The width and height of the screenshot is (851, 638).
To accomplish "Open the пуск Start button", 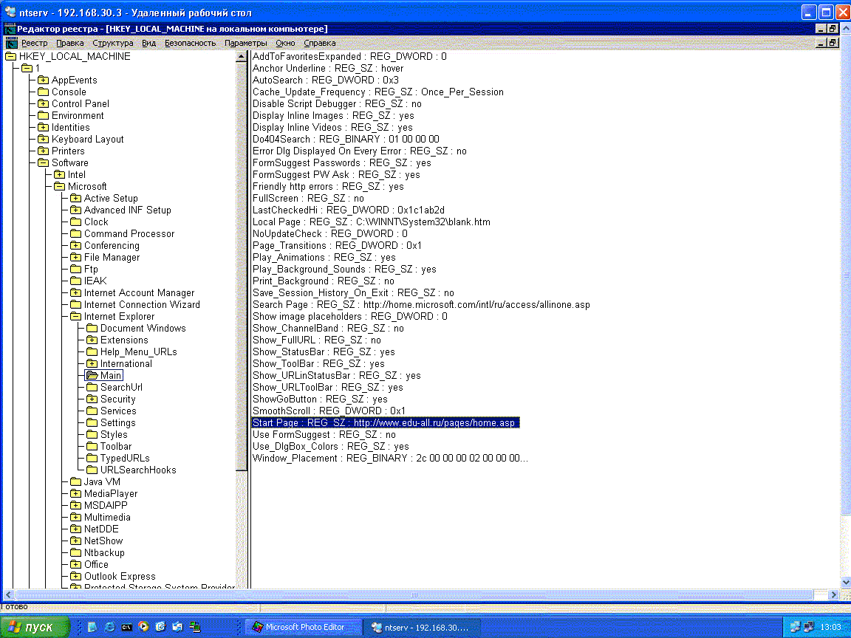I will pos(35,627).
